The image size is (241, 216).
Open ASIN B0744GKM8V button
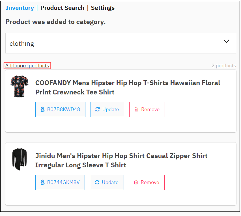pos(60,182)
